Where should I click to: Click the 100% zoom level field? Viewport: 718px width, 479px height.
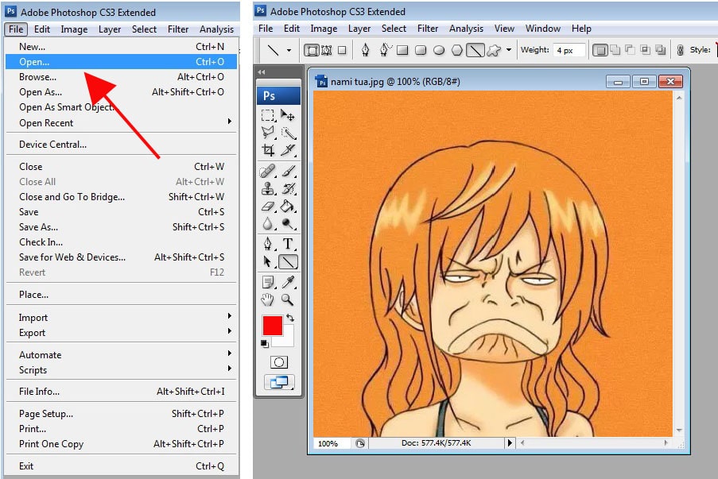point(332,443)
